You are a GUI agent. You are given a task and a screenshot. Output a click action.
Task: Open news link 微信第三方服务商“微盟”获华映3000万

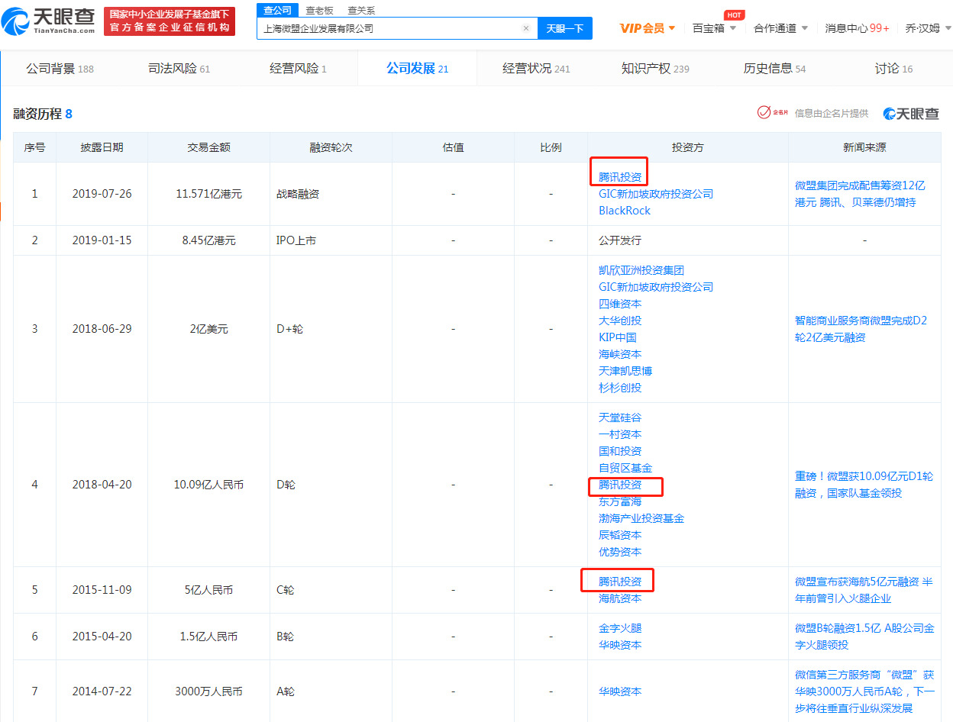click(x=864, y=691)
